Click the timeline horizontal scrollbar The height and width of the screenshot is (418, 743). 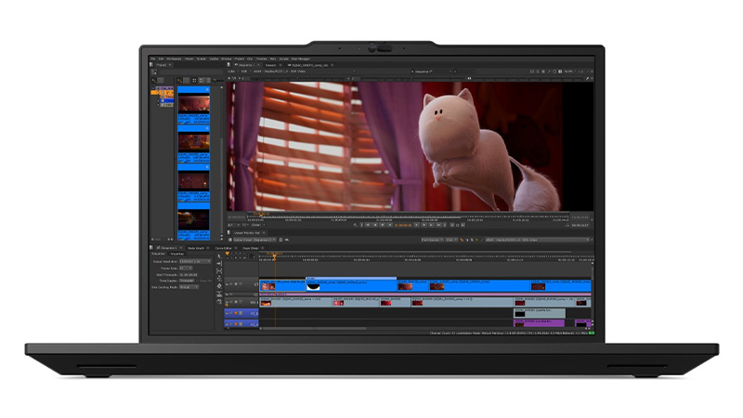pos(314,329)
